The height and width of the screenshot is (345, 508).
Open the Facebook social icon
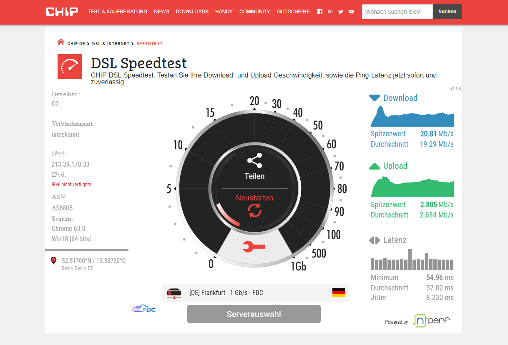[x=320, y=12]
